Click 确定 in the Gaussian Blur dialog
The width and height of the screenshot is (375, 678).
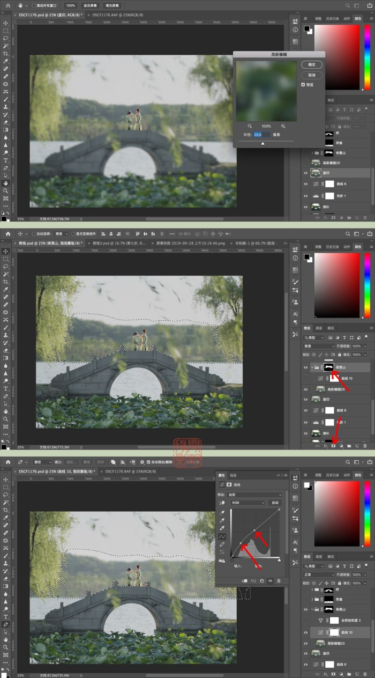pos(312,64)
